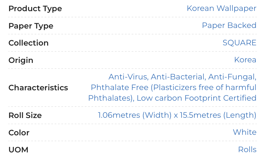The height and width of the screenshot is (165, 265).
Task: Click the Roll Size label
Action: coord(25,115)
